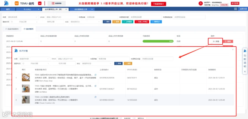
Task: Open the red platform switch dropdown
Action: tap(40, 3)
